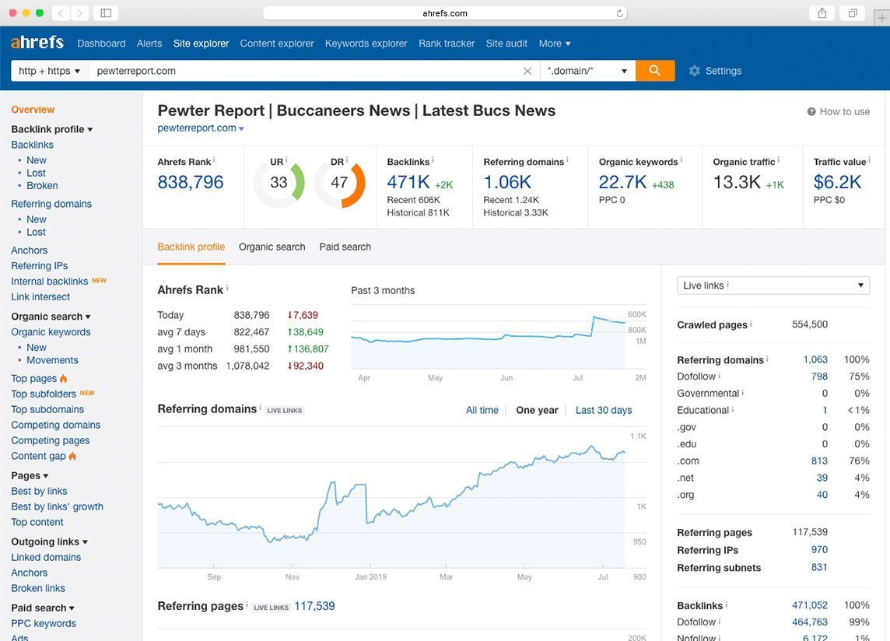Click Dofollow referring domains count 798
This screenshot has height=641, width=890.
819,376
